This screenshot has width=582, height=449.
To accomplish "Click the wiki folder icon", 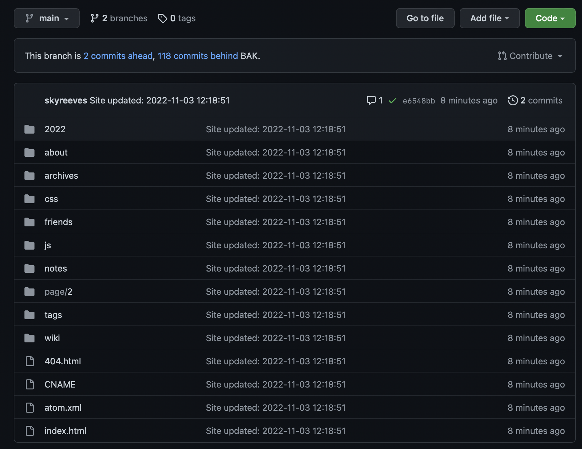I will point(29,338).
